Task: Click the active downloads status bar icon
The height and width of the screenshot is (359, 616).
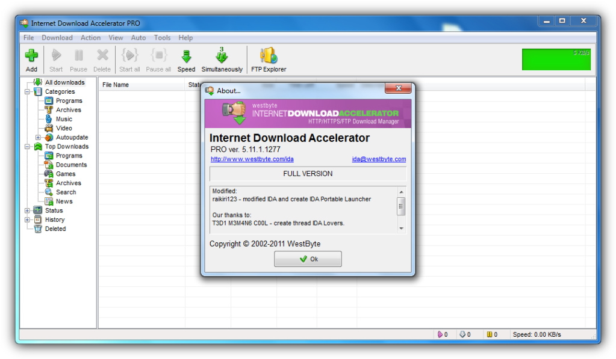Action: [440, 334]
